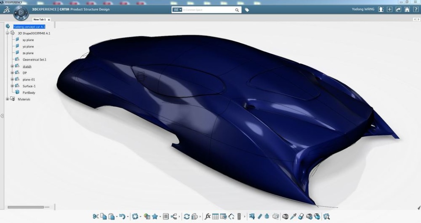Expand the plane-01 tree node
421x223 pixels.
point(12,79)
